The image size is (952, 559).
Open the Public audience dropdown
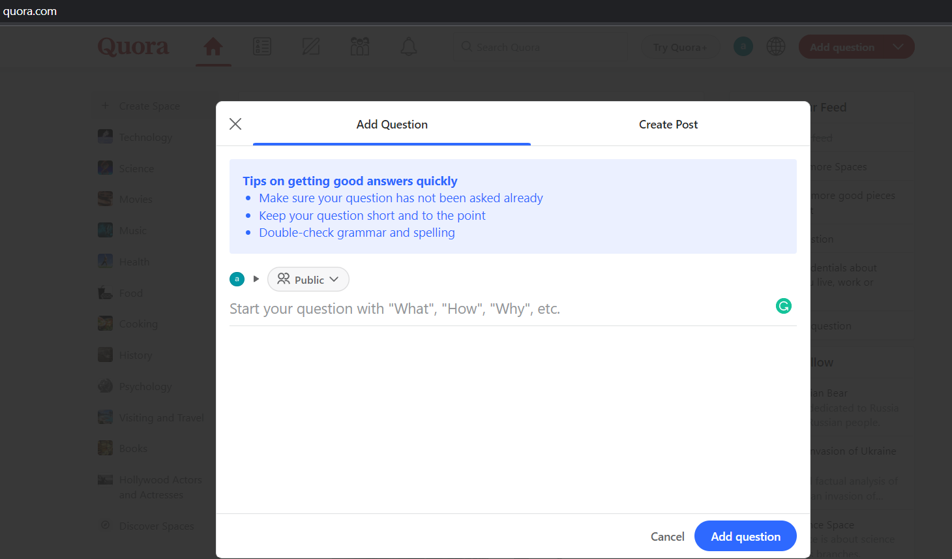coord(308,279)
